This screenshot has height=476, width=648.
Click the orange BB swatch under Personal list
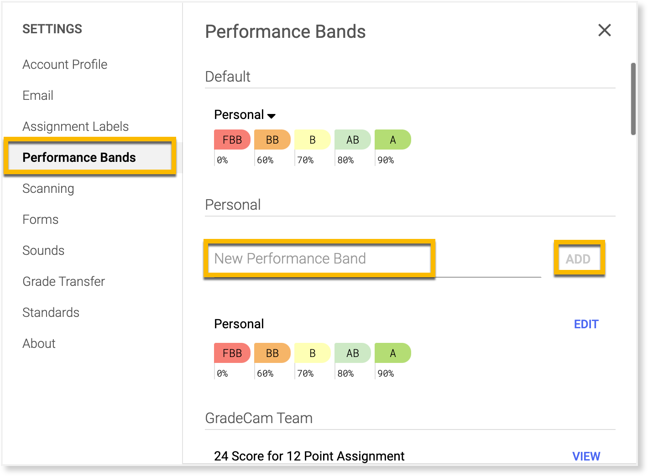click(x=272, y=353)
